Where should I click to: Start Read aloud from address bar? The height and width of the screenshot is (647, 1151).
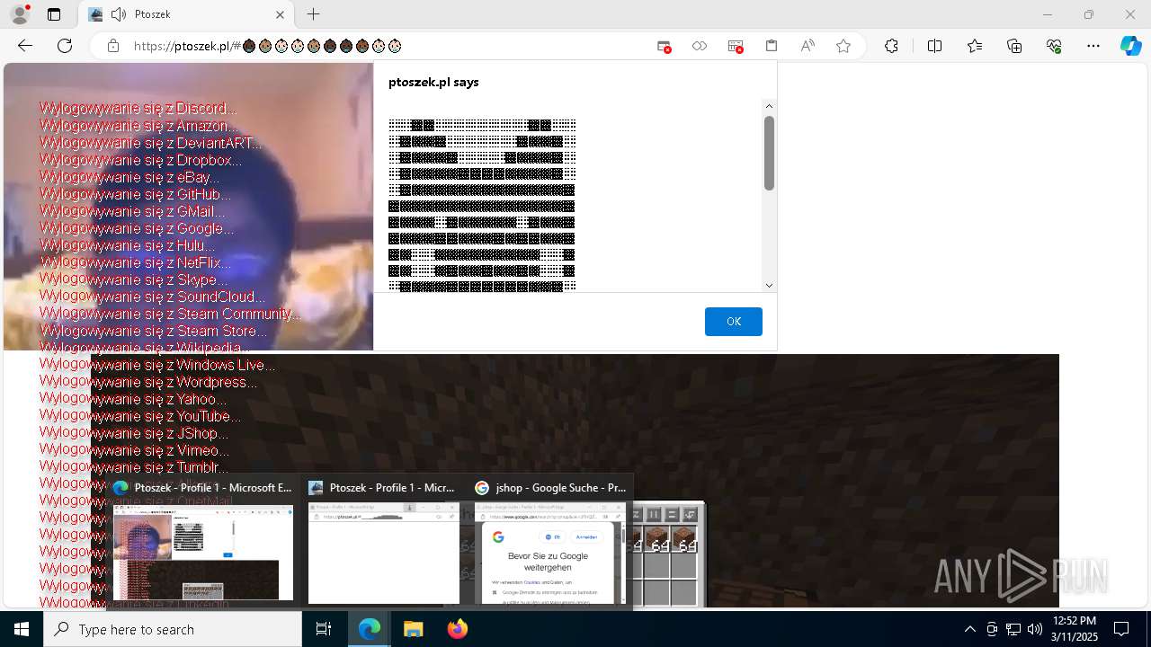(807, 46)
